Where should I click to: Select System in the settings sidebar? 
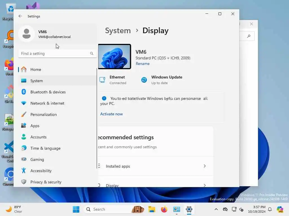57,81
